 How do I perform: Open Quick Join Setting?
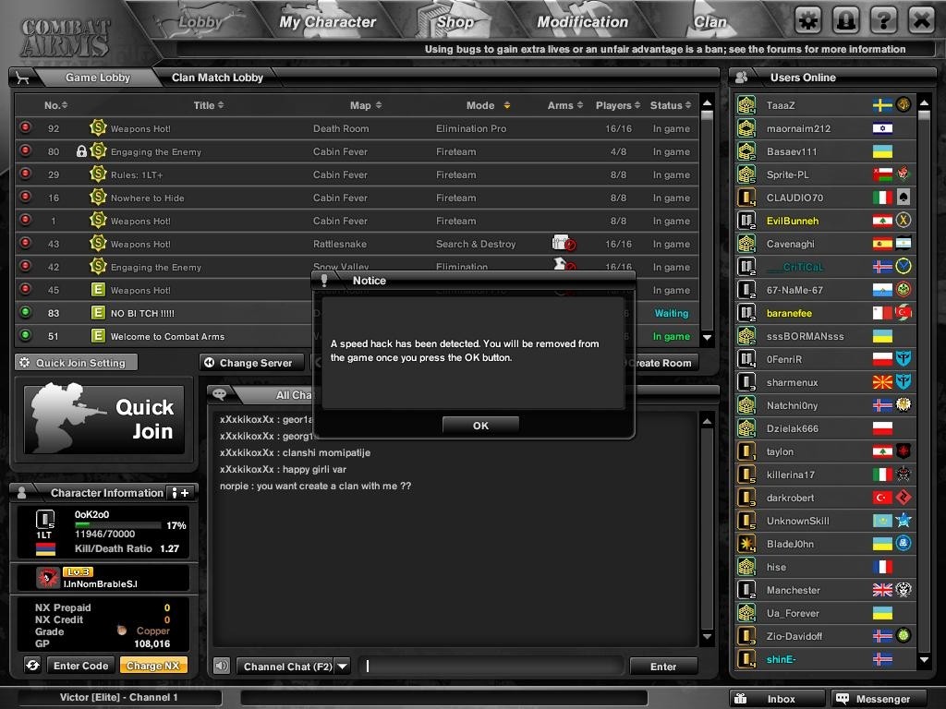(76, 362)
